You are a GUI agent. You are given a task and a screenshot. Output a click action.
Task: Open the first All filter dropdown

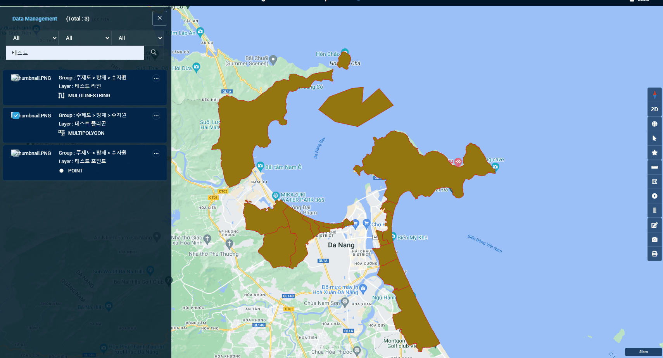(x=32, y=38)
